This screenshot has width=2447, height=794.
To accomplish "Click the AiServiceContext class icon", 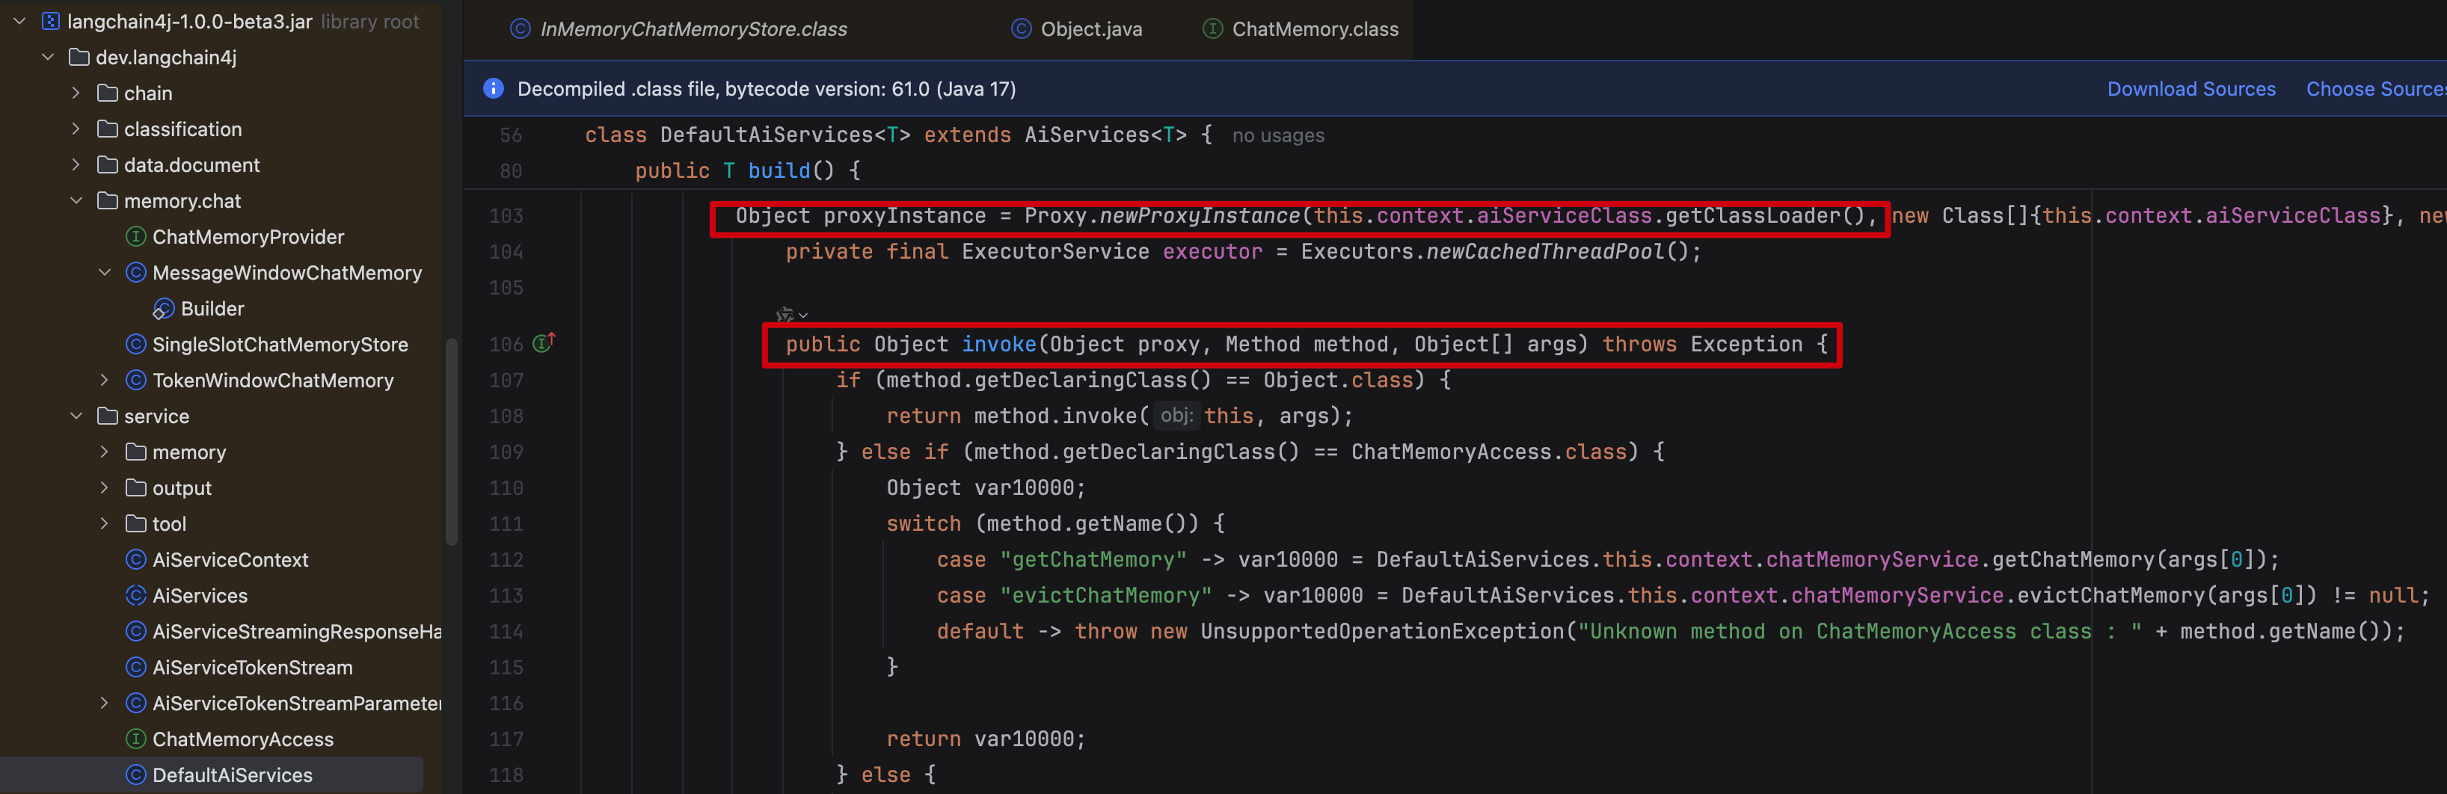I will (x=136, y=560).
